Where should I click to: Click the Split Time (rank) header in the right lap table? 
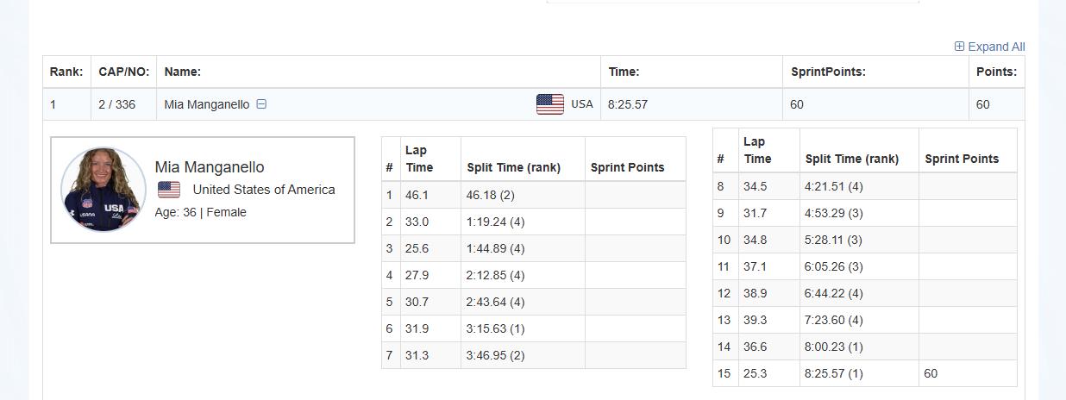point(851,159)
